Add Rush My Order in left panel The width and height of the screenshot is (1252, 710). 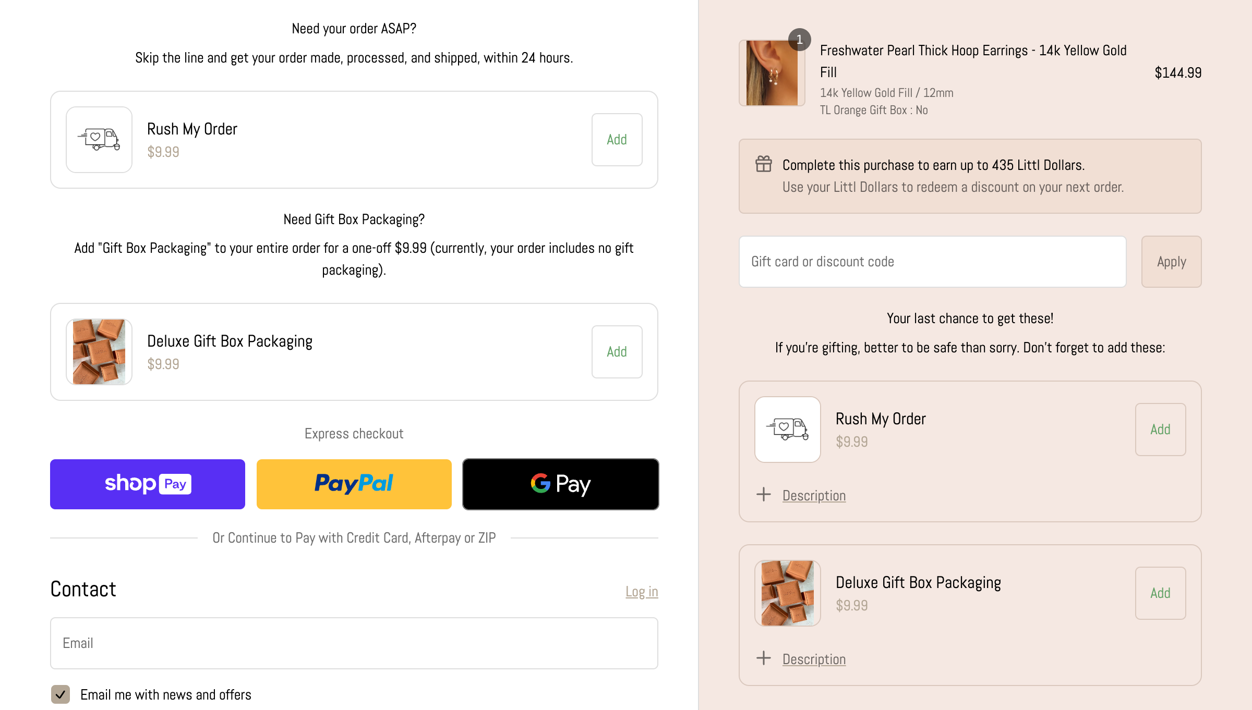617,140
